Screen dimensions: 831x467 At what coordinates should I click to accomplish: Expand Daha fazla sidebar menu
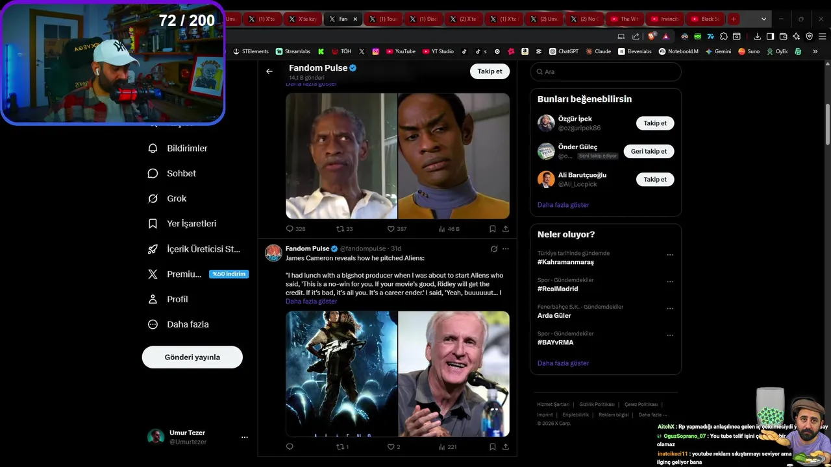179,324
